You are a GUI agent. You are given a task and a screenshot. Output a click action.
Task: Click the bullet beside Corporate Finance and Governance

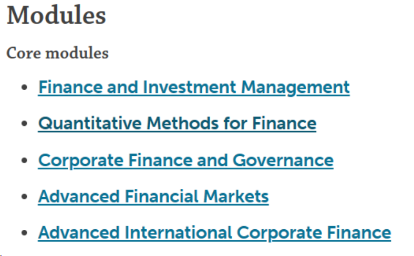24,161
